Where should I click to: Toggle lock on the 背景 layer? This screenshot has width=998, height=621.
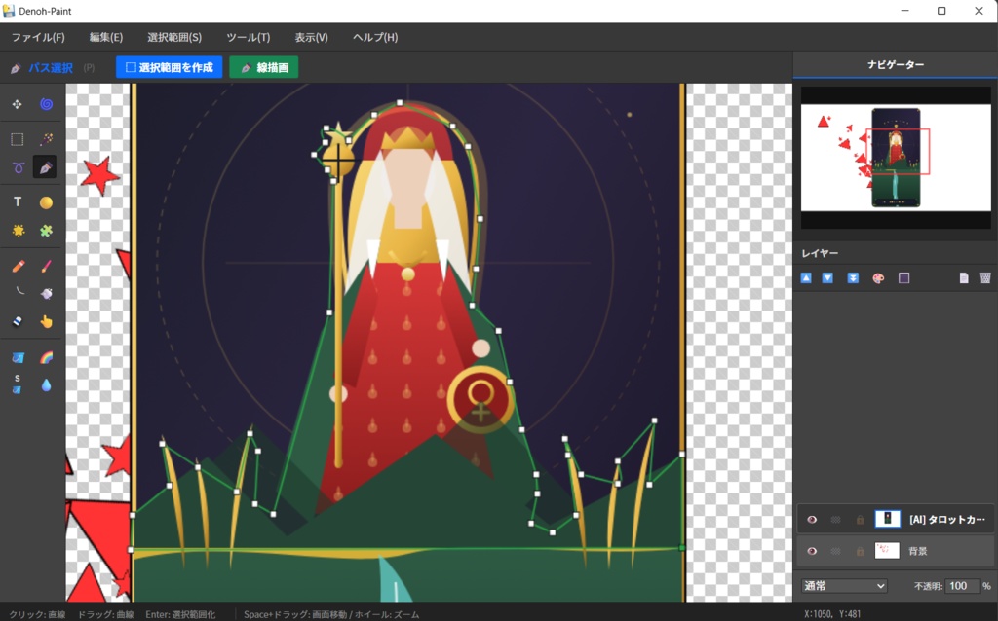(860, 551)
